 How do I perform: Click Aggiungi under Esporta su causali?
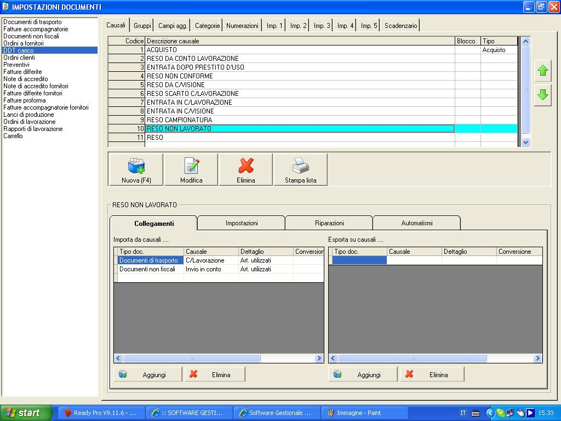(x=362, y=374)
